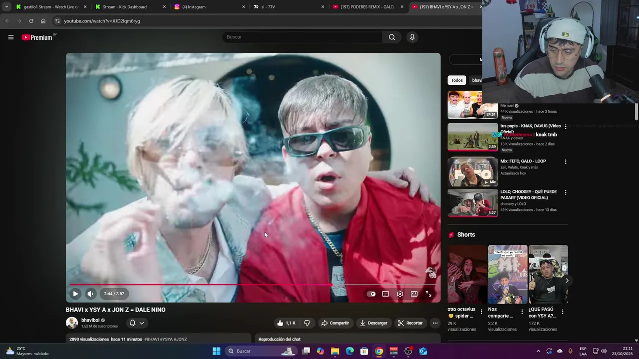
Task: Dislike the video with thumbs down
Action: coord(307,323)
